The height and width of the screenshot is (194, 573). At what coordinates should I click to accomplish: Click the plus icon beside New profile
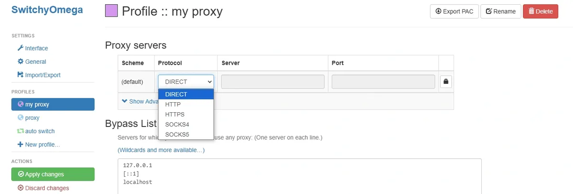pos(21,144)
